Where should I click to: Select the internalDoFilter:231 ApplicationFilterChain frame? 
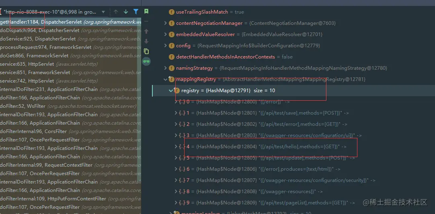pos(70,89)
